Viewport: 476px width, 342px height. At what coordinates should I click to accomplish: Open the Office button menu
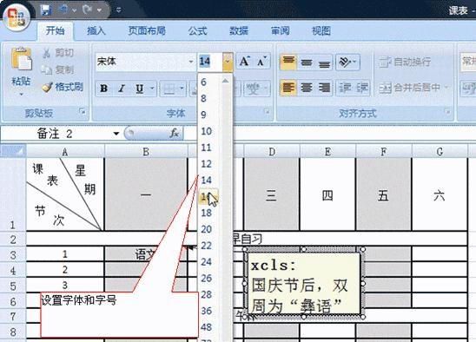tap(17, 17)
